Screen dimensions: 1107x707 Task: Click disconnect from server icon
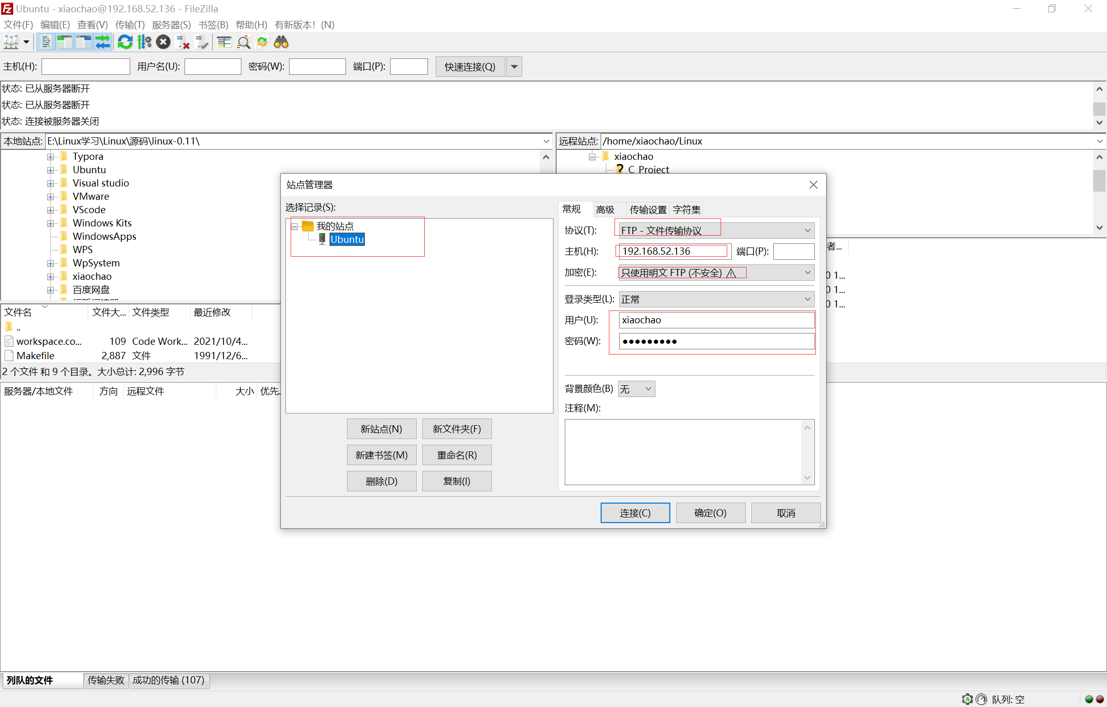(182, 42)
